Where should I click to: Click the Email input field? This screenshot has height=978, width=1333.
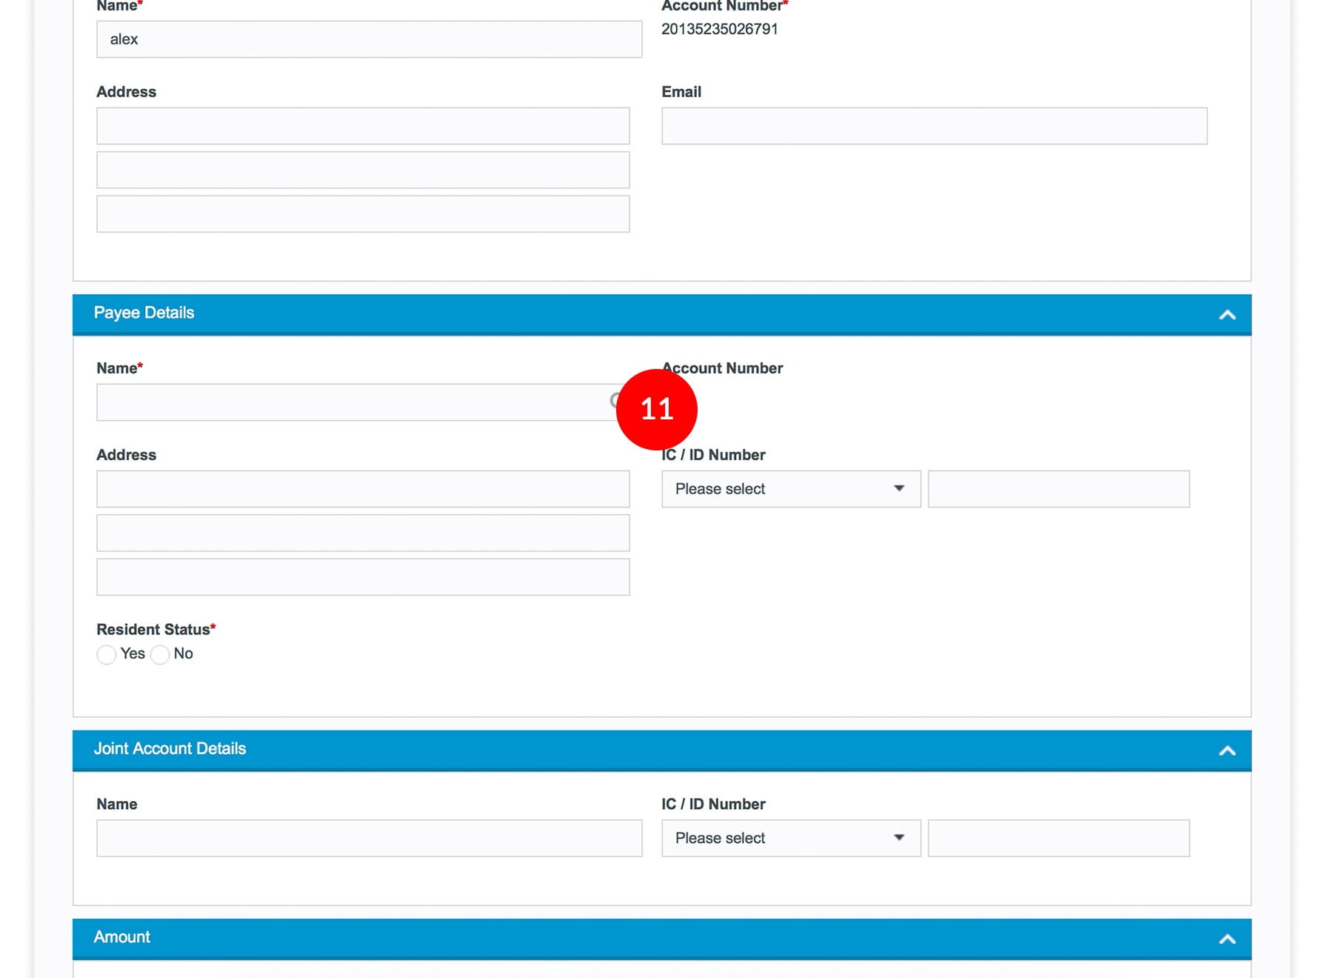pyautogui.click(x=934, y=126)
